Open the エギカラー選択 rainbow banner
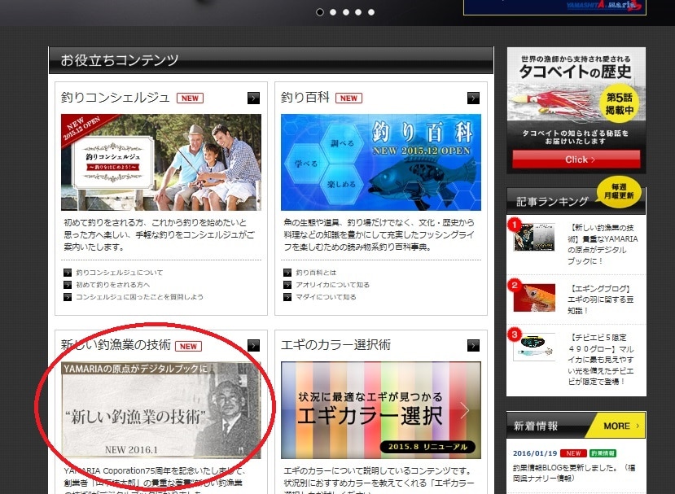The height and width of the screenshot is (494, 675). (x=380, y=410)
